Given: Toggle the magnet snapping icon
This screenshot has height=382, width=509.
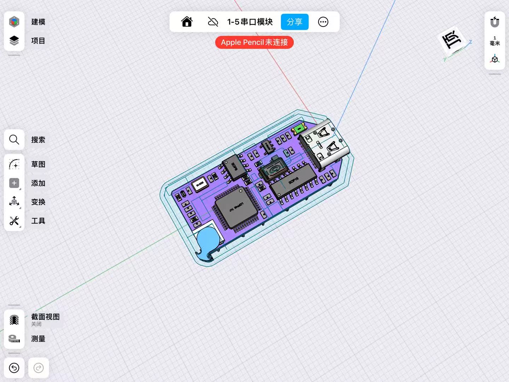Looking at the screenshot, I should (x=495, y=22).
